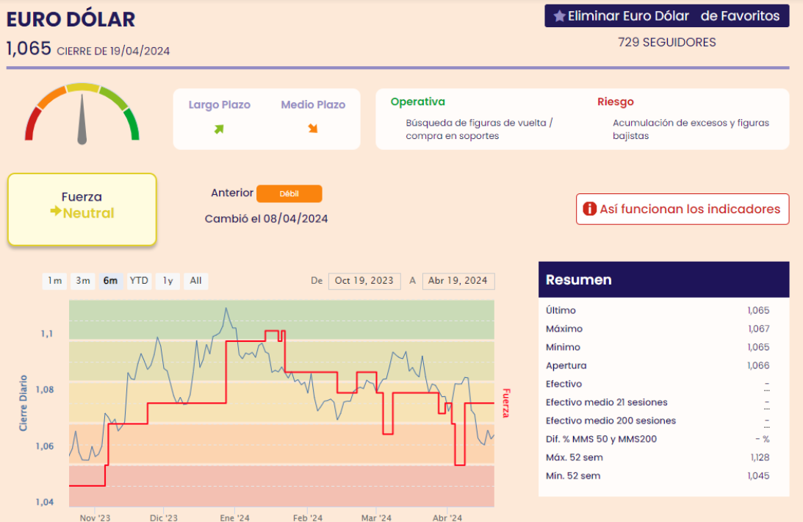Viewport: 803px width, 522px height.
Task: Open Así funcionan los indicadores
Action: [682, 210]
